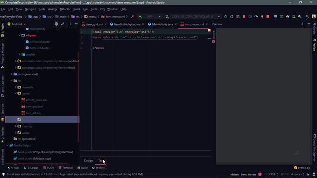The height and width of the screenshot is (178, 317).
Task: Open the Palette side panel
Action: coord(214,37)
